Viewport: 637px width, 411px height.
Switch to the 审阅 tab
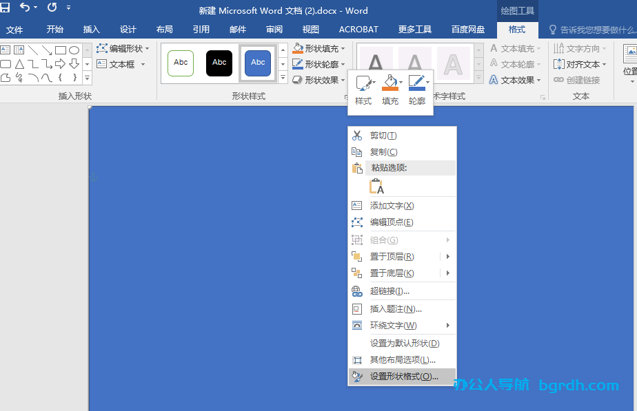(x=274, y=30)
